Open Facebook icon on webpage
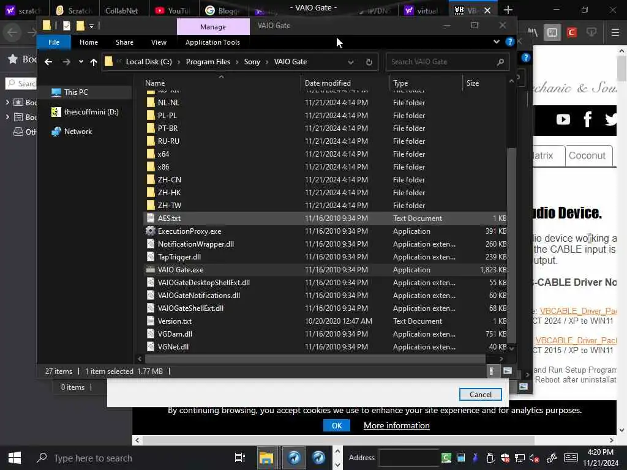The width and height of the screenshot is (627, 470). pos(587,119)
